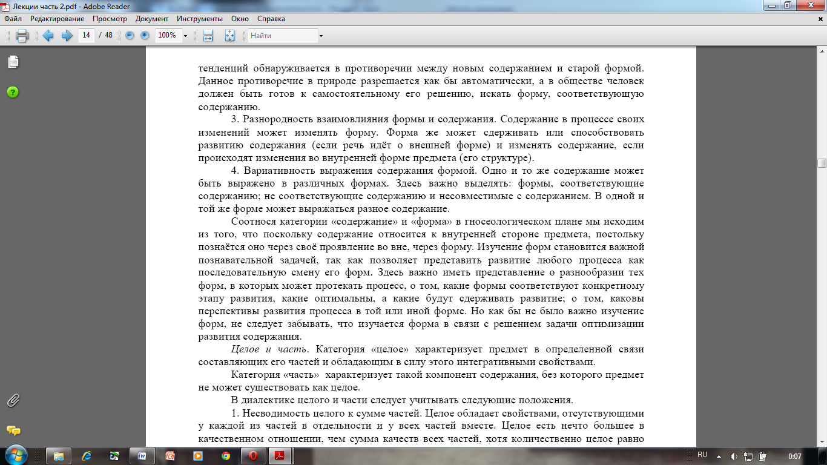827x465 pixels.
Task: Click the clock showing 0:07
Action: (795, 456)
